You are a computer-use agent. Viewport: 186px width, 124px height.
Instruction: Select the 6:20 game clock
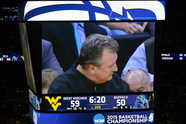click(97, 100)
